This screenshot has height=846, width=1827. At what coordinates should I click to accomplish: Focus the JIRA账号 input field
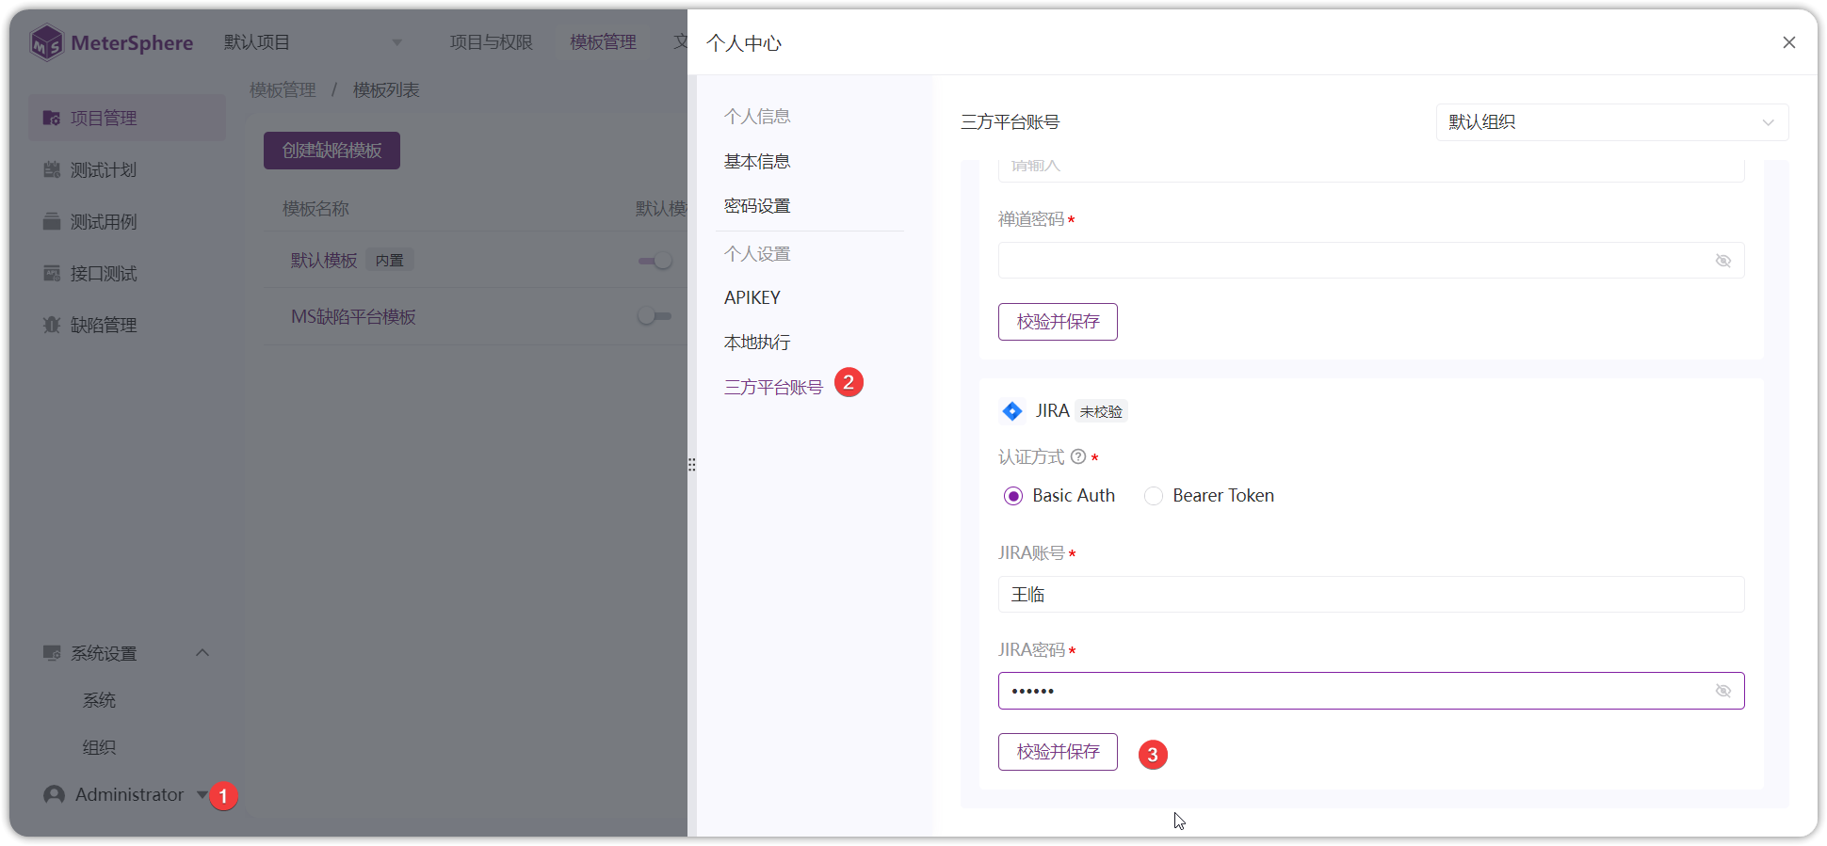pos(1371,595)
